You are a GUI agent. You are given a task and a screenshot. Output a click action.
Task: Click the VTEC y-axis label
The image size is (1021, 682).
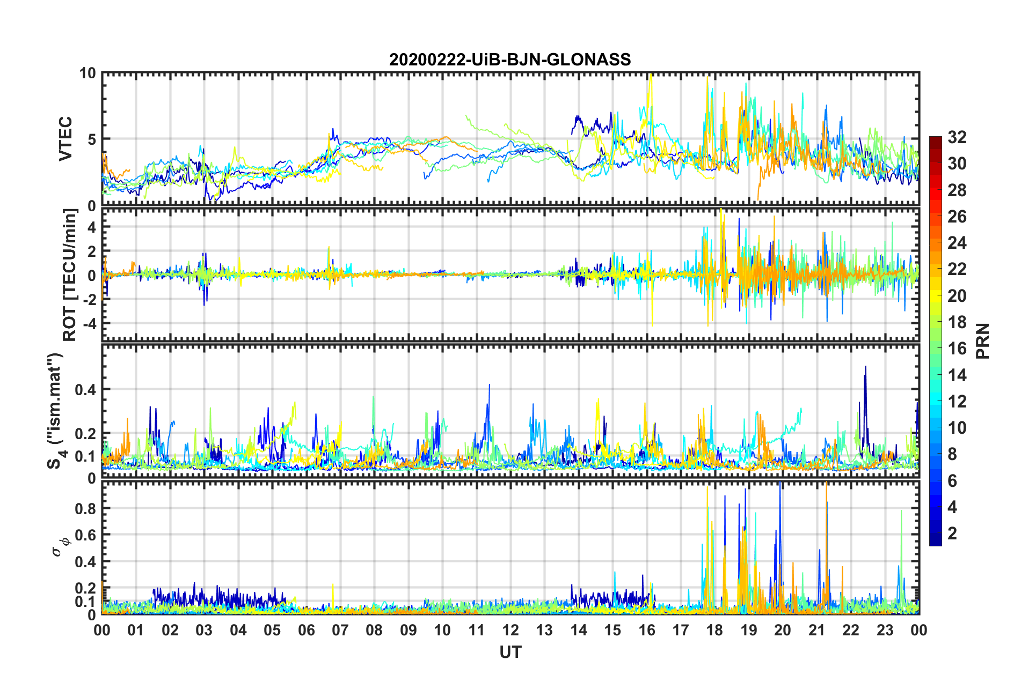65,139
